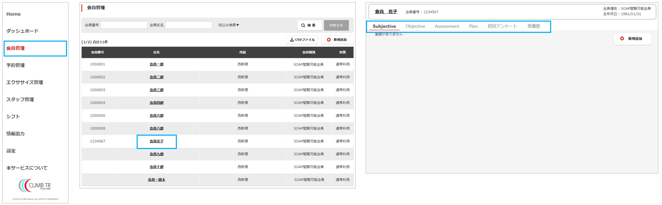662x205 pixels.
Task: Click member number 1234567 in the table
Action: [x=97, y=141]
